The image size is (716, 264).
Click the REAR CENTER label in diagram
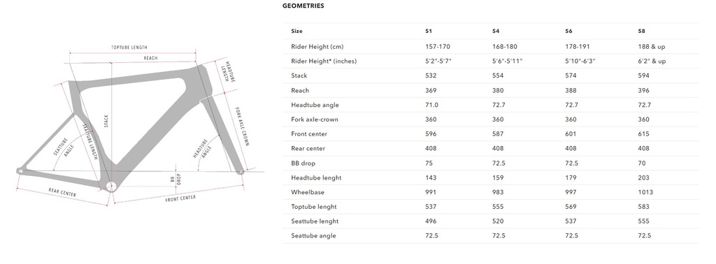[62, 193]
